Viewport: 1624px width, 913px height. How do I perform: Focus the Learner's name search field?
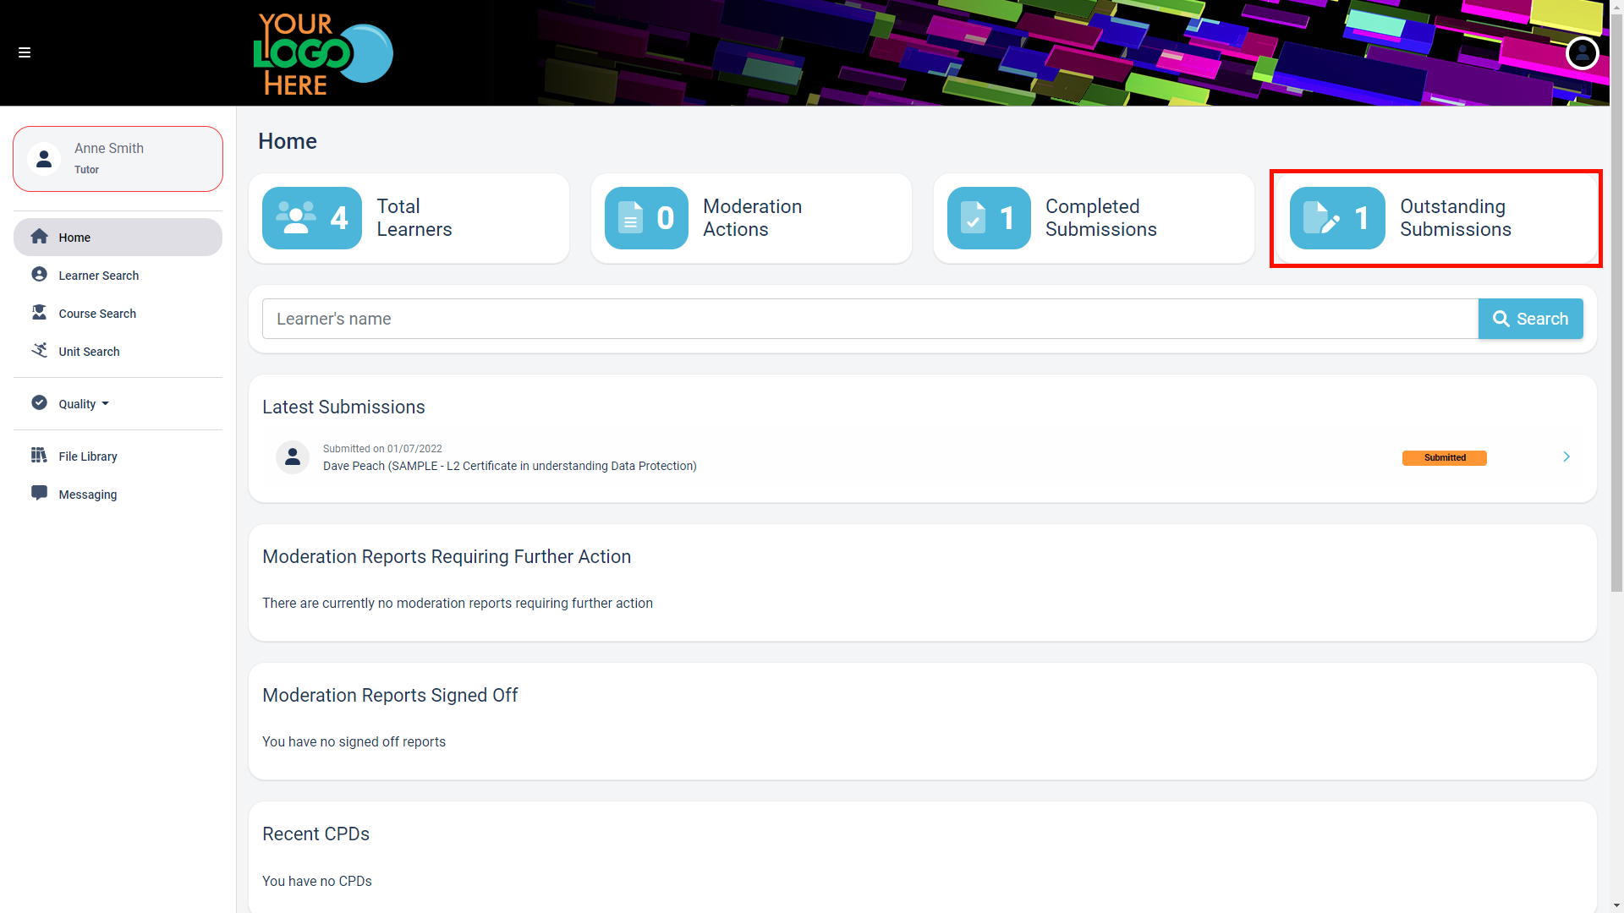tap(870, 319)
